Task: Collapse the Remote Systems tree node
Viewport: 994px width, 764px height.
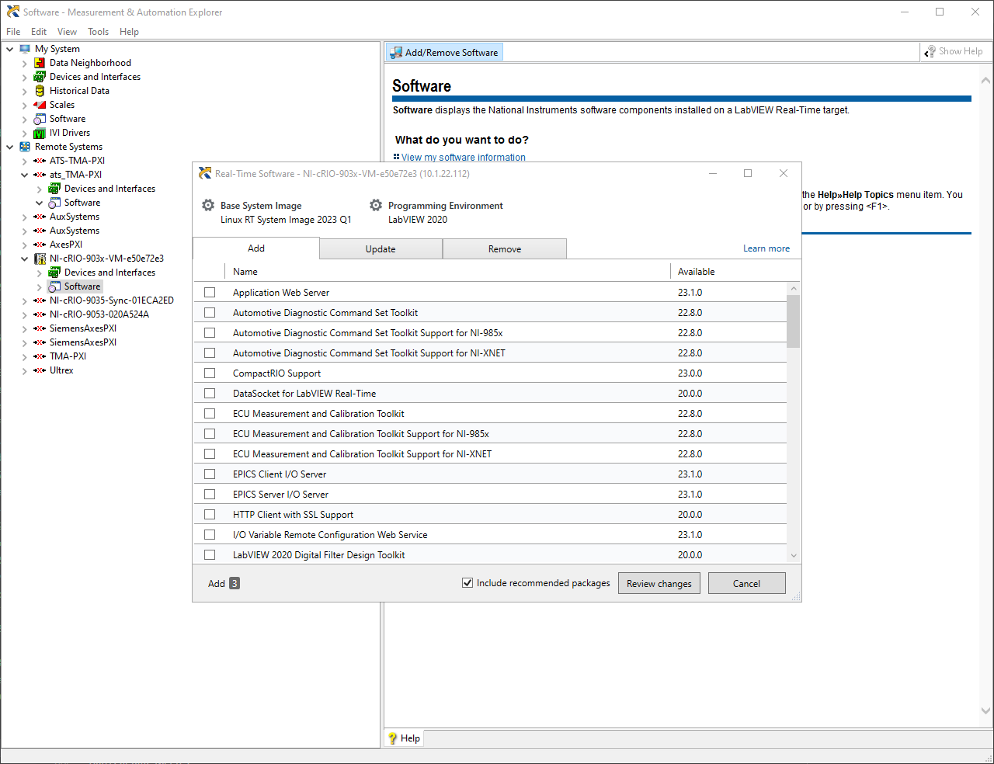Action: click(x=10, y=147)
